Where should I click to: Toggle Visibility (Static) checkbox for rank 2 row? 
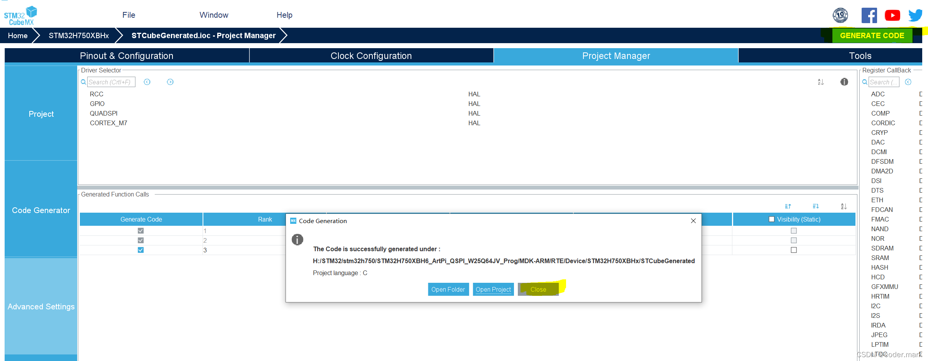pos(794,240)
